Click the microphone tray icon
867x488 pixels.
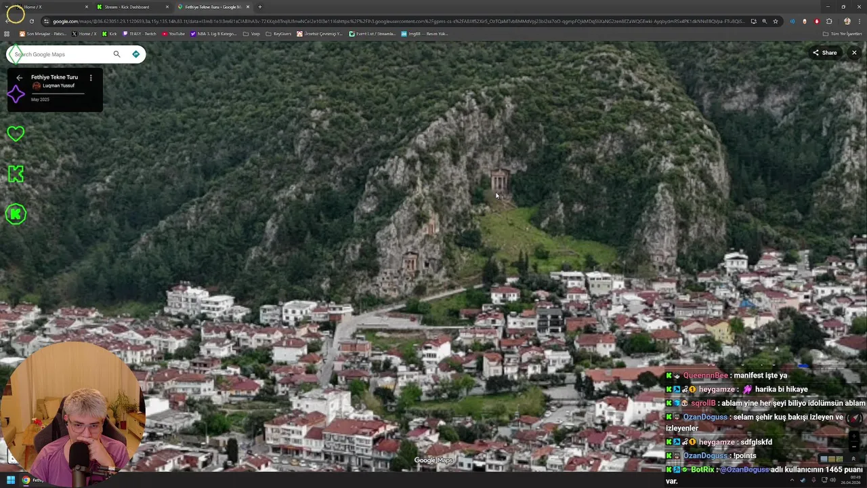[812, 481]
